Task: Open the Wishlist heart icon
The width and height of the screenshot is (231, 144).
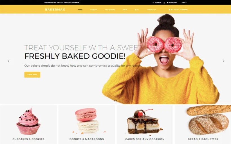Action: pyautogui.click(x=168, y=3)
